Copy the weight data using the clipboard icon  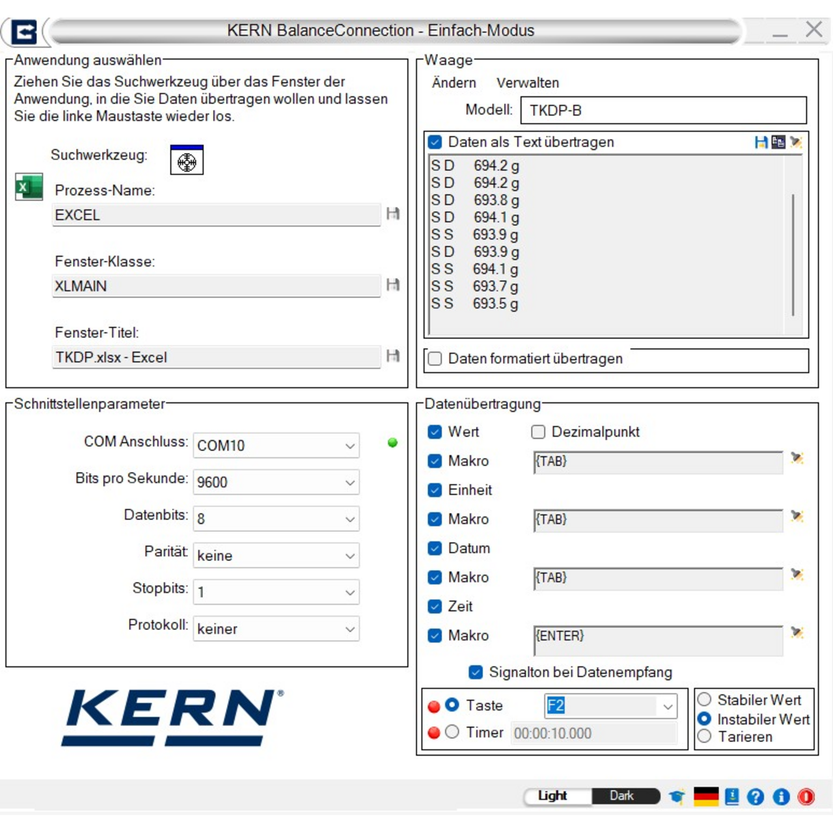(x=778, y=142)
